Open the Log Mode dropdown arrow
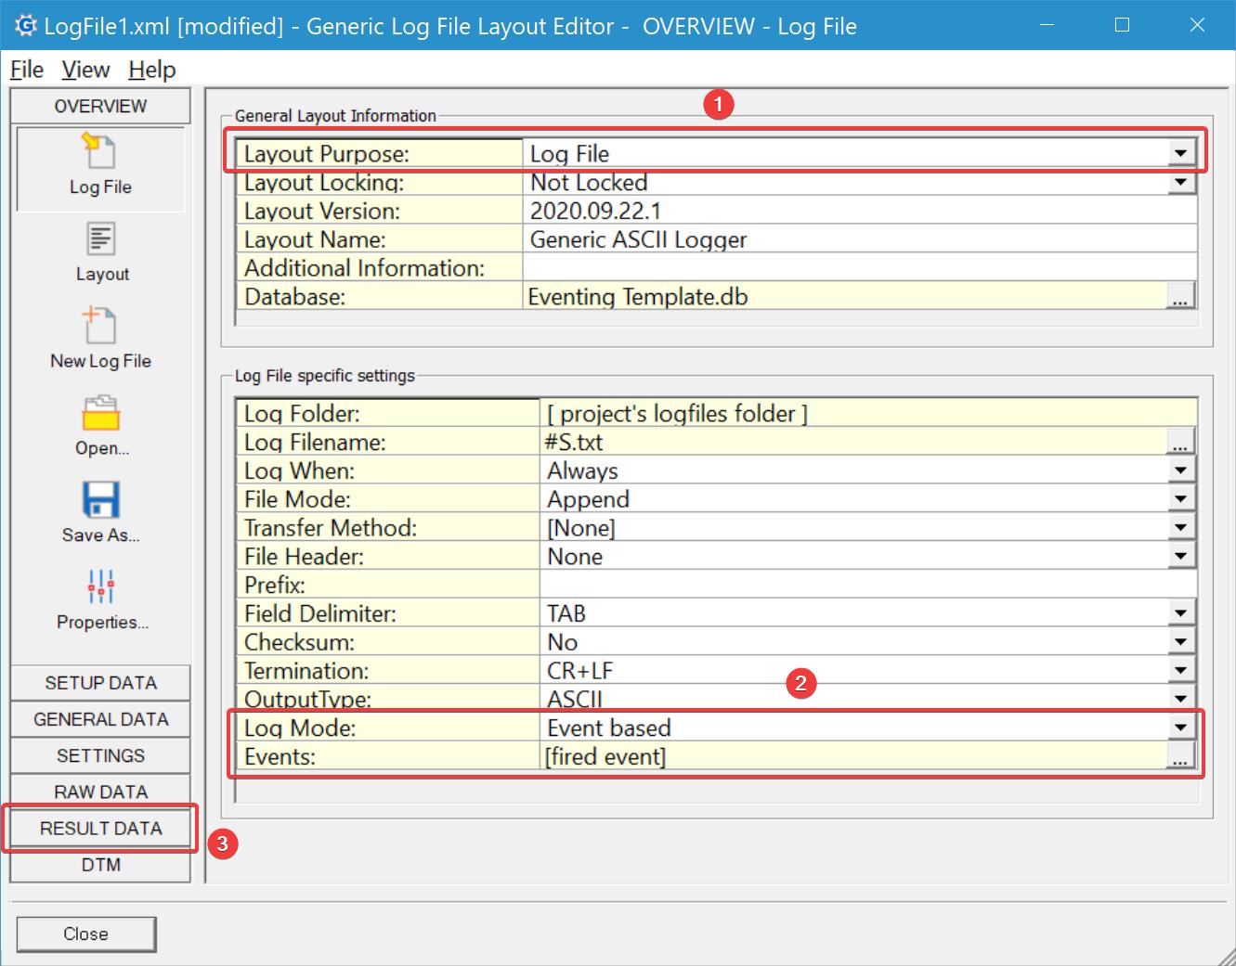The width and height of the screenshot is (1236, 966). (x=1180, y=728)
